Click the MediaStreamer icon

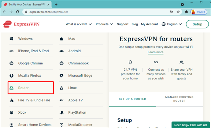(61, 125)
